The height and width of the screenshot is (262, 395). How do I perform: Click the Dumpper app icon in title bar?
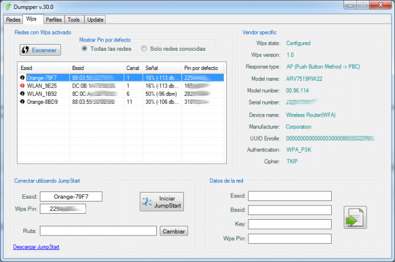tap(7, 7)
